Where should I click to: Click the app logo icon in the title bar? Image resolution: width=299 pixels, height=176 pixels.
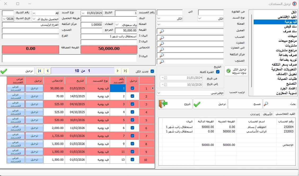(294, 4)
